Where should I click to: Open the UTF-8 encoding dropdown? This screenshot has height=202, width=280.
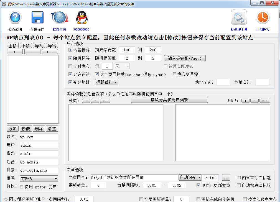click(39, 179)
